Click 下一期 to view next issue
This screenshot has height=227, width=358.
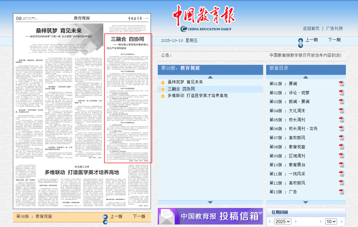(334, 40)
